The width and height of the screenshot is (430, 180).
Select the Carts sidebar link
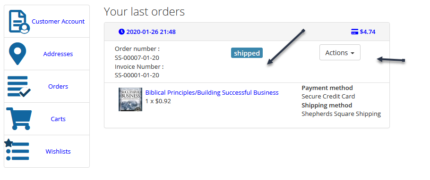[x=58, y=119]
